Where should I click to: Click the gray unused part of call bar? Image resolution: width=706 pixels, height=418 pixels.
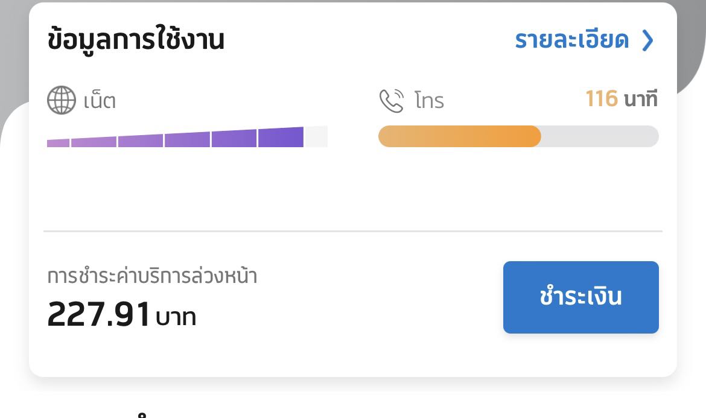click(x=600, y=136)
